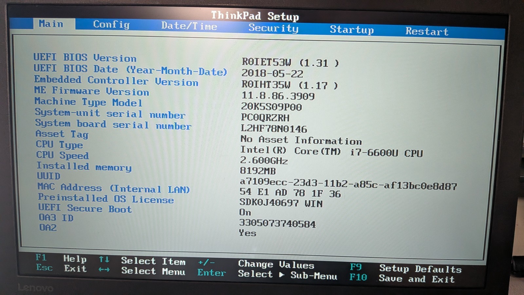Click the +/- Change Values hint
The width and height of the screenshot is (524, 295).
click(x=256, y=264)
